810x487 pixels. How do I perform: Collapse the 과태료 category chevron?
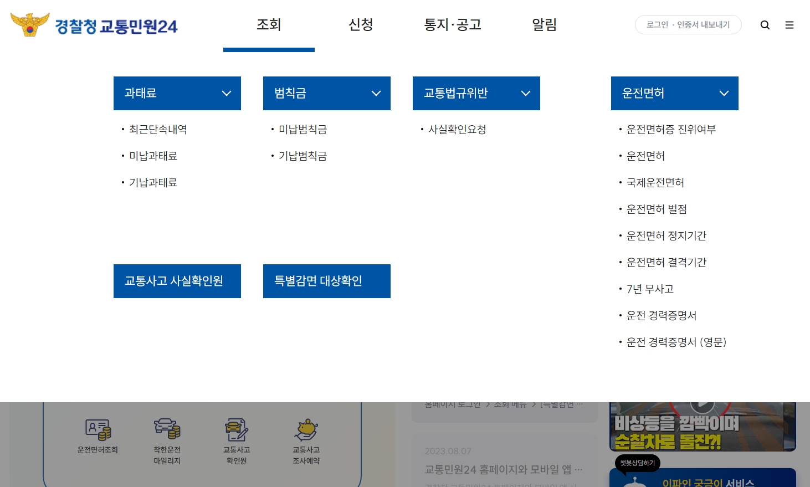pyautogui.click(x=227, y=93)
